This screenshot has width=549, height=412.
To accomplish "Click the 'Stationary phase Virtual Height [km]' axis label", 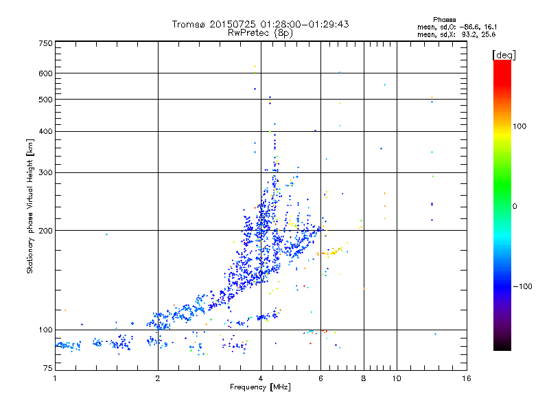I will click(x=30, y=207).
